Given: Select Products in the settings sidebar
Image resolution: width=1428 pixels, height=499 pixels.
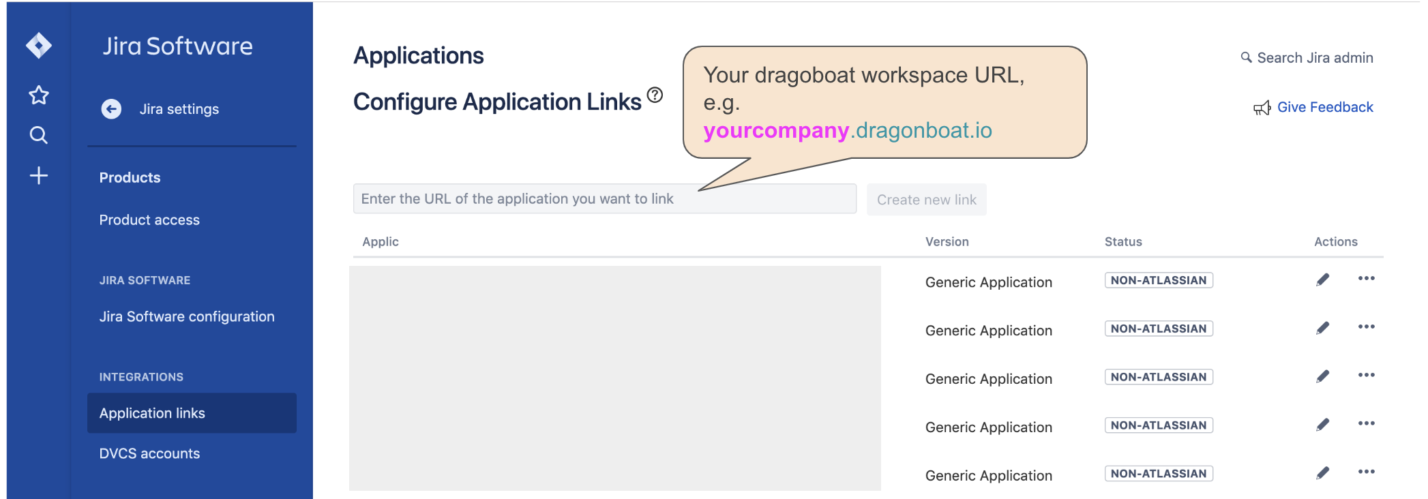Looking at the screenshot, I should click(130, 178).
